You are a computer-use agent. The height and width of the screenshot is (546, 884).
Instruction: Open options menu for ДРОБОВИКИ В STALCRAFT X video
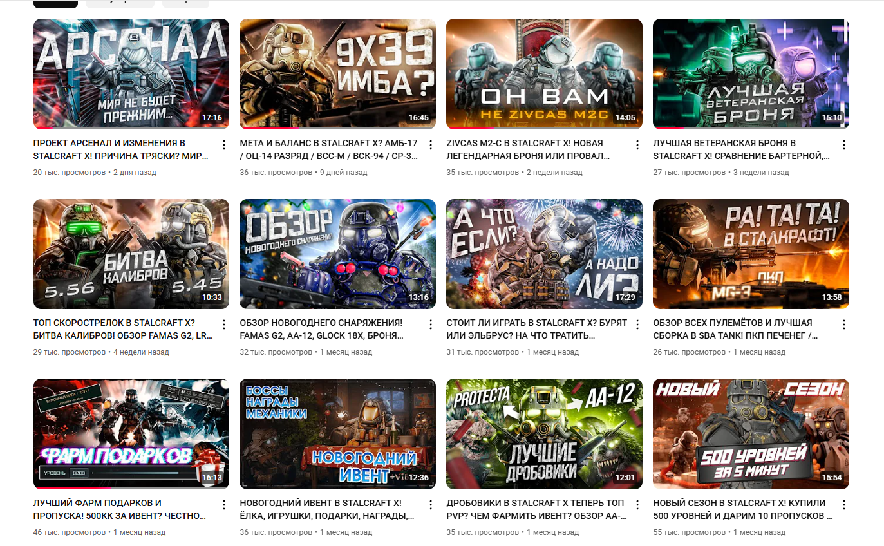[x=637, y=505]
